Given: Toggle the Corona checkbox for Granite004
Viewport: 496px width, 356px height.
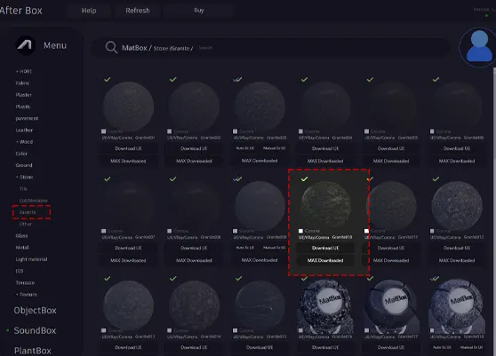Looking at the screenshot, I should tap(300, 131).
